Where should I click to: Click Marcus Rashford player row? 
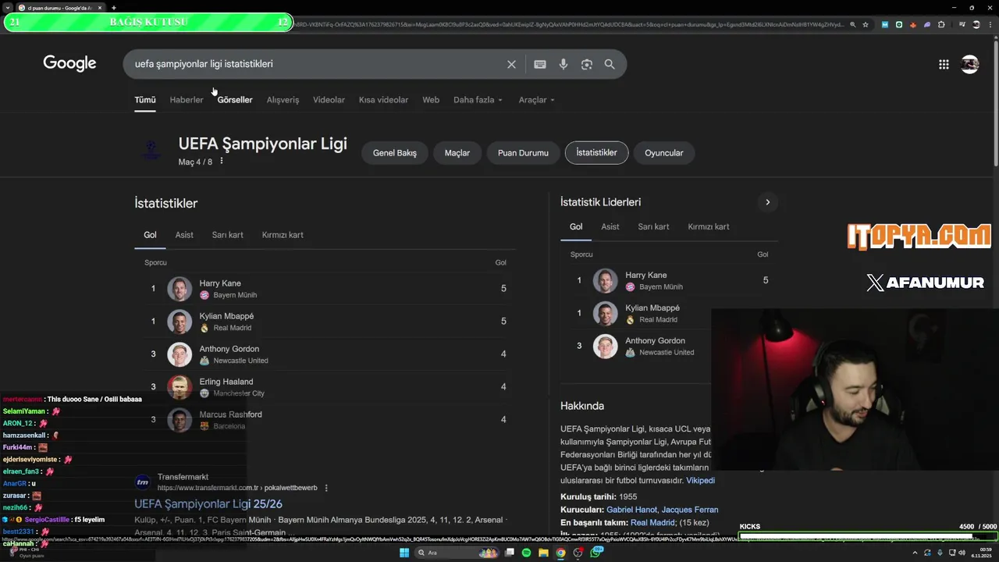point(325,420)
